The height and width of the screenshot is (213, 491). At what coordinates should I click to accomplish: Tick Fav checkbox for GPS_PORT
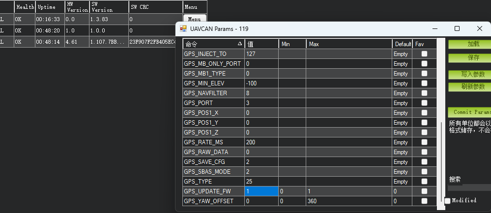424,103
